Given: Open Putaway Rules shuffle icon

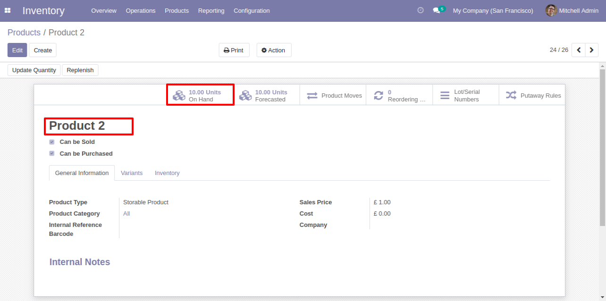Looking at the screenshot, I should [511, 96].
